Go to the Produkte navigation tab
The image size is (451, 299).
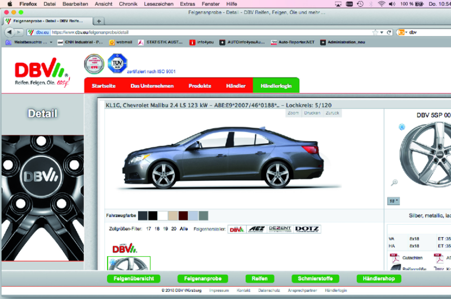tap(200, 86)
